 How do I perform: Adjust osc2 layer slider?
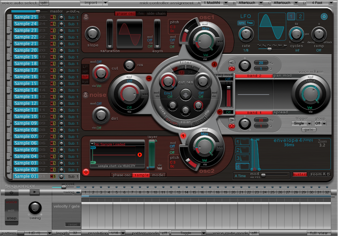click(152, 154)
